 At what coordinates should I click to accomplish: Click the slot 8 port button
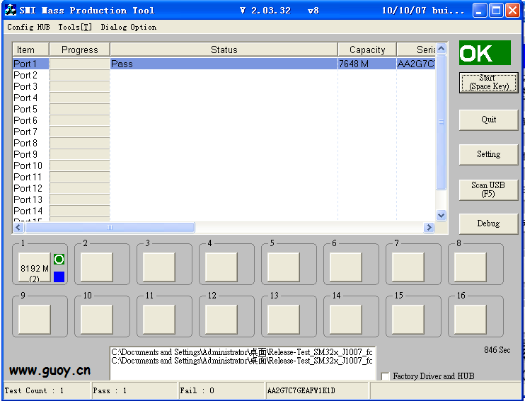[x=471, y=267]
